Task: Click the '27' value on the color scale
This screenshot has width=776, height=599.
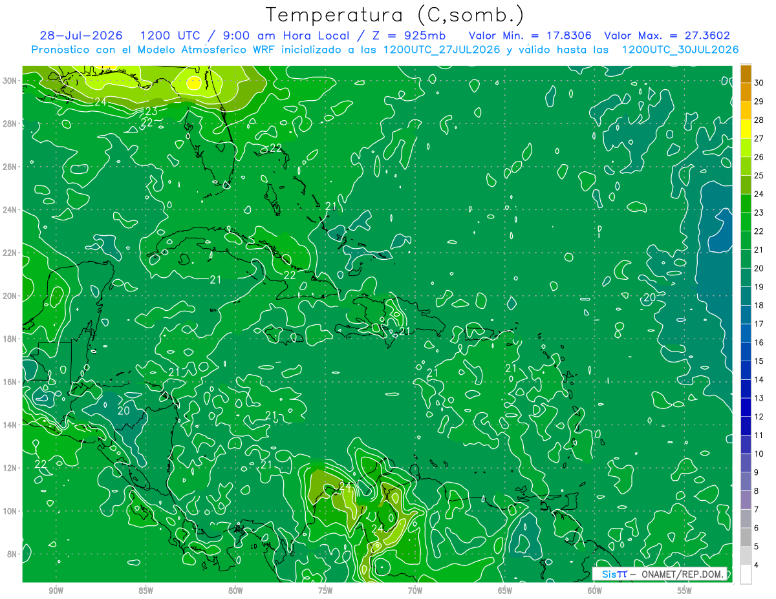Action: pyautogui.click(x=759, y=138)
